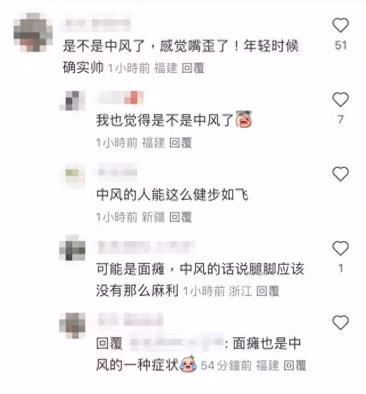Like the comment '我也觉得是不是中风了'
Image resolution: width=366 pixels, height=394 pixels.
coord(340,100)
